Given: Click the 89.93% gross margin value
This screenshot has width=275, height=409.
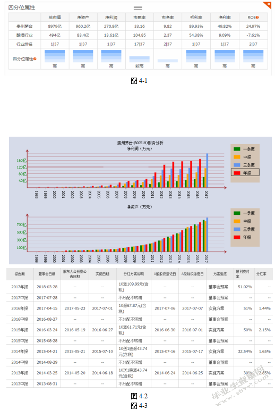Looking at the screenshot, I should (196, 27).
